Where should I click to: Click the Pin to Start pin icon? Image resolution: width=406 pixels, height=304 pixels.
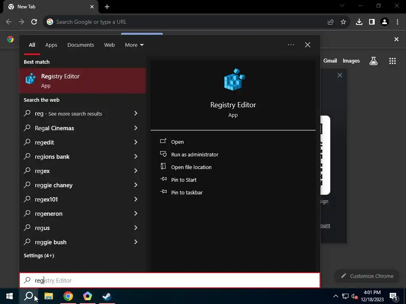(163, 179)
